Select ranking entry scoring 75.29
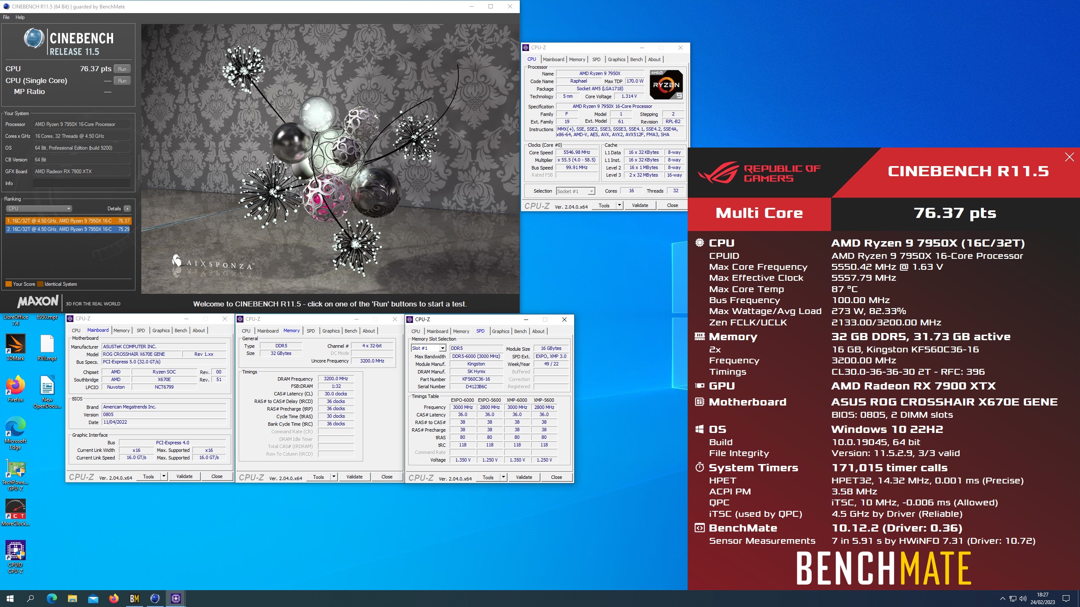The image size is (1080, 607). 68,229
